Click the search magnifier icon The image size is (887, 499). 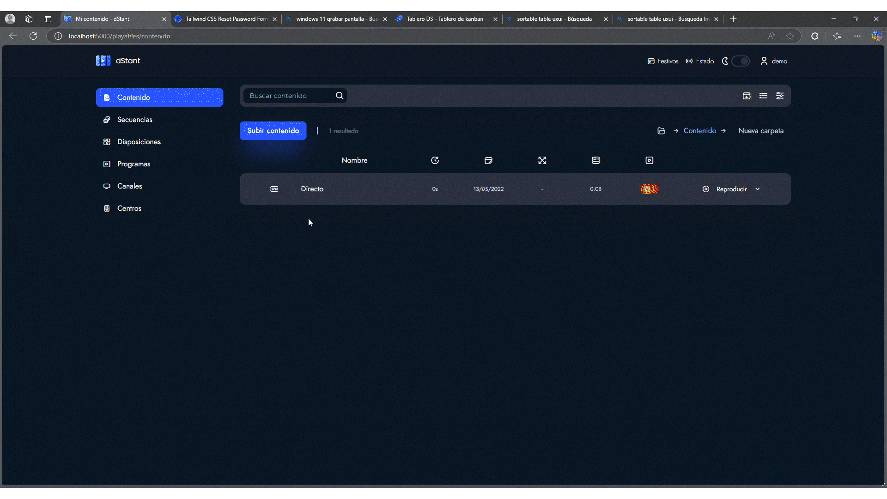tap(340, 96)
